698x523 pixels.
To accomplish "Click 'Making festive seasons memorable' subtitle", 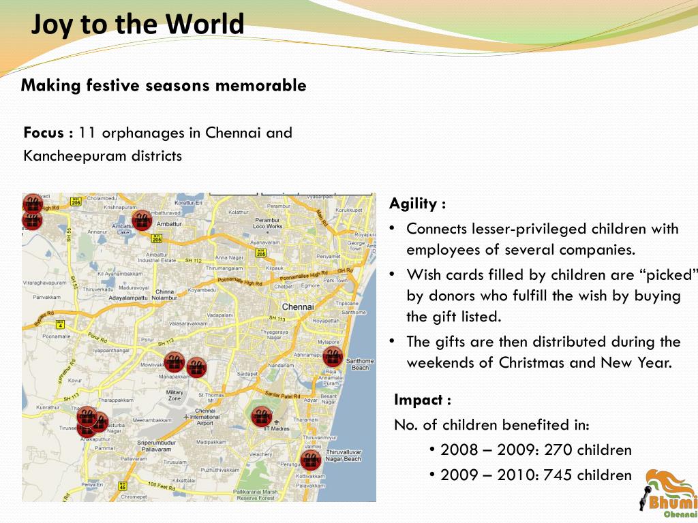I will 164,86.
